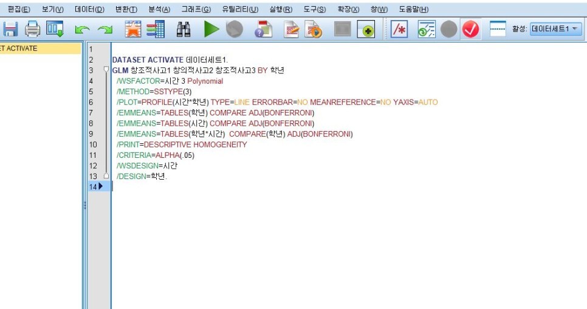The height and width of the screenshot is (309, 587).
Task: Open the 분석(A) menu
Action: point(159,9)
